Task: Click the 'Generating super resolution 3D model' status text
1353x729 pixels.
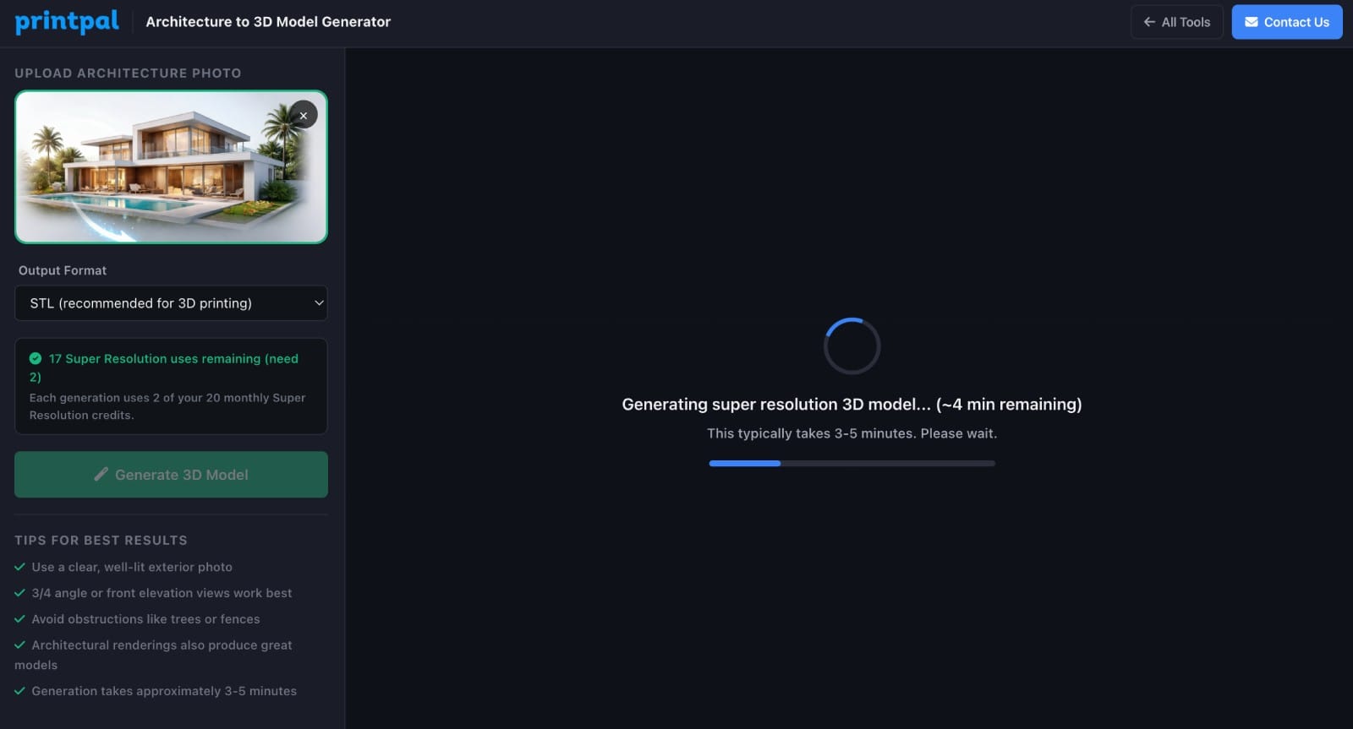Action: tap(852, 405)
